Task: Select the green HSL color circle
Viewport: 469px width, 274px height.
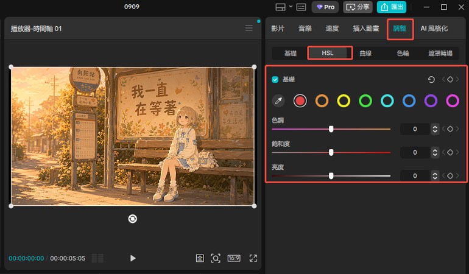Action: [x=365, y=101]
